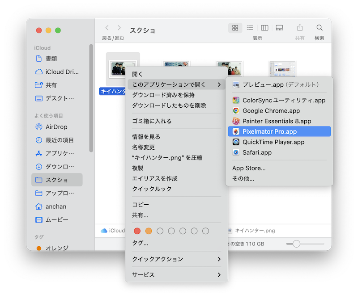The image size is (358, 295).
Task: Switch Finder to icon grid view
Action: (235, 28)
